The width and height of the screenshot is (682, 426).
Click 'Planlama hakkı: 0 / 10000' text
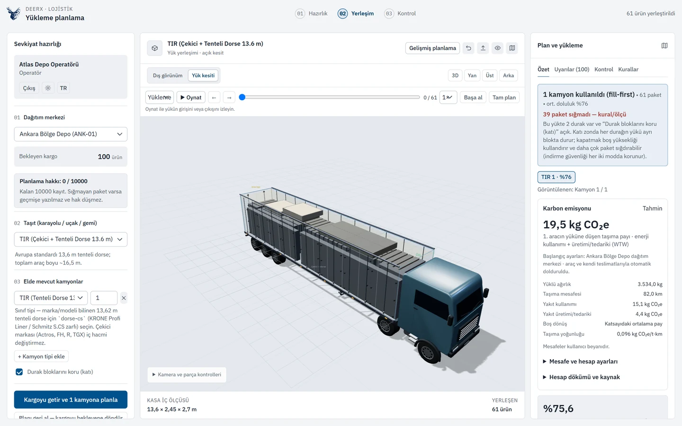click(x=54, y=181)
